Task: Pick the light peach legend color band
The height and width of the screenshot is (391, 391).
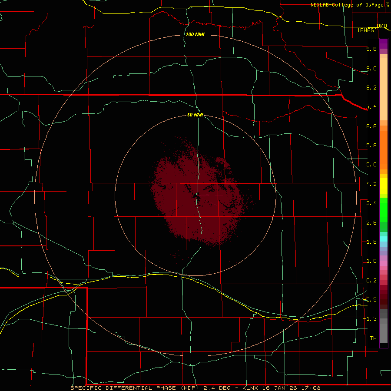Action: (384, 89)
